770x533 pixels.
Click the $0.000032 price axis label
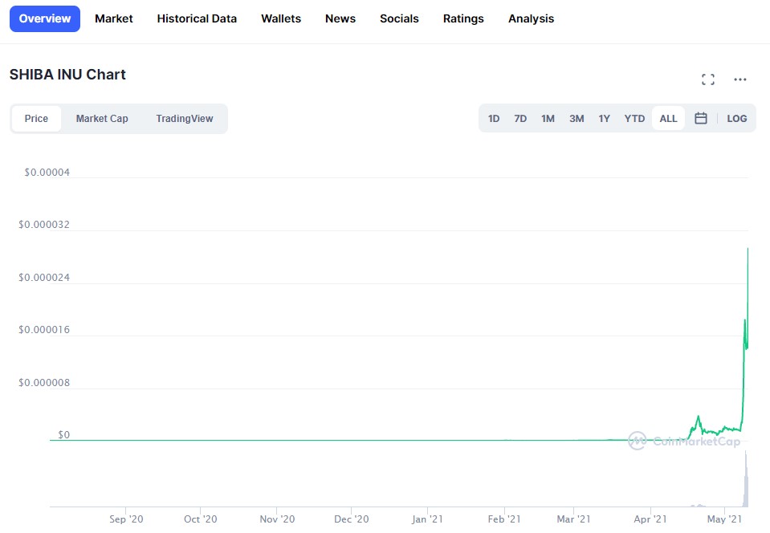[44, 225]
